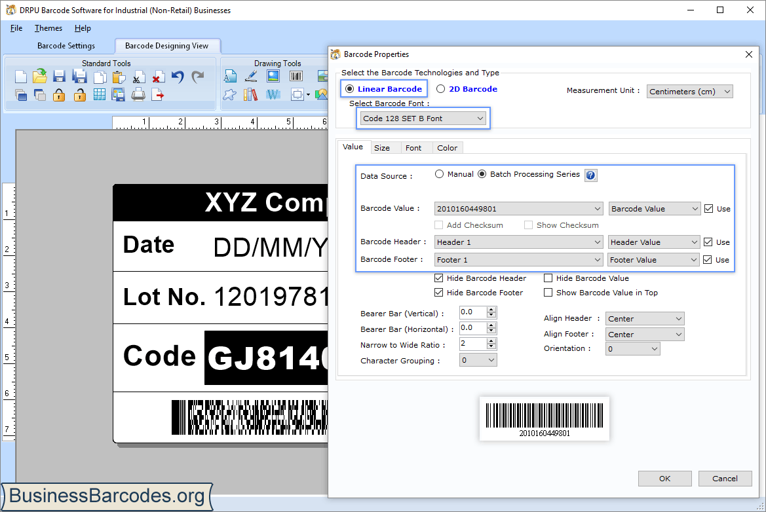This screenshot has height=512, width=766.
Task: Click the Cancel button
Action: (725, 479)
